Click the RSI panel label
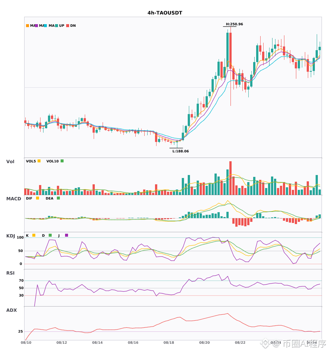This screenshot has height=353, width=329. (10, 273)
